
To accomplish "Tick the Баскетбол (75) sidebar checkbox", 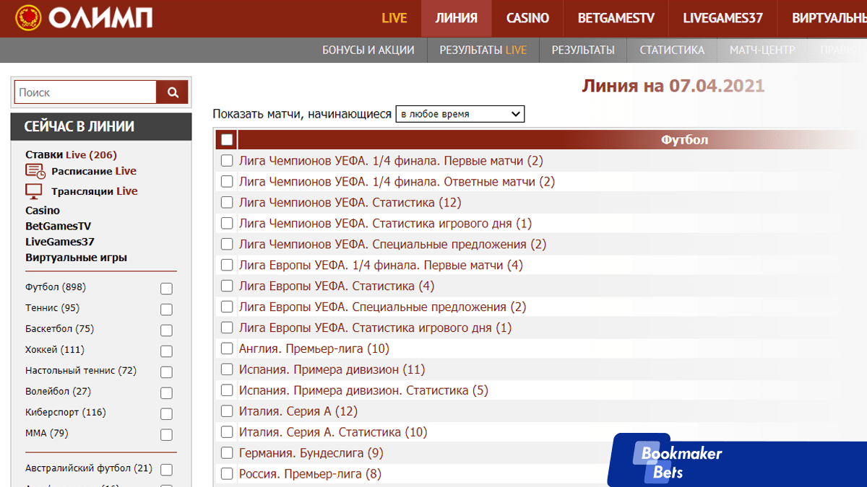I will 166,330.
